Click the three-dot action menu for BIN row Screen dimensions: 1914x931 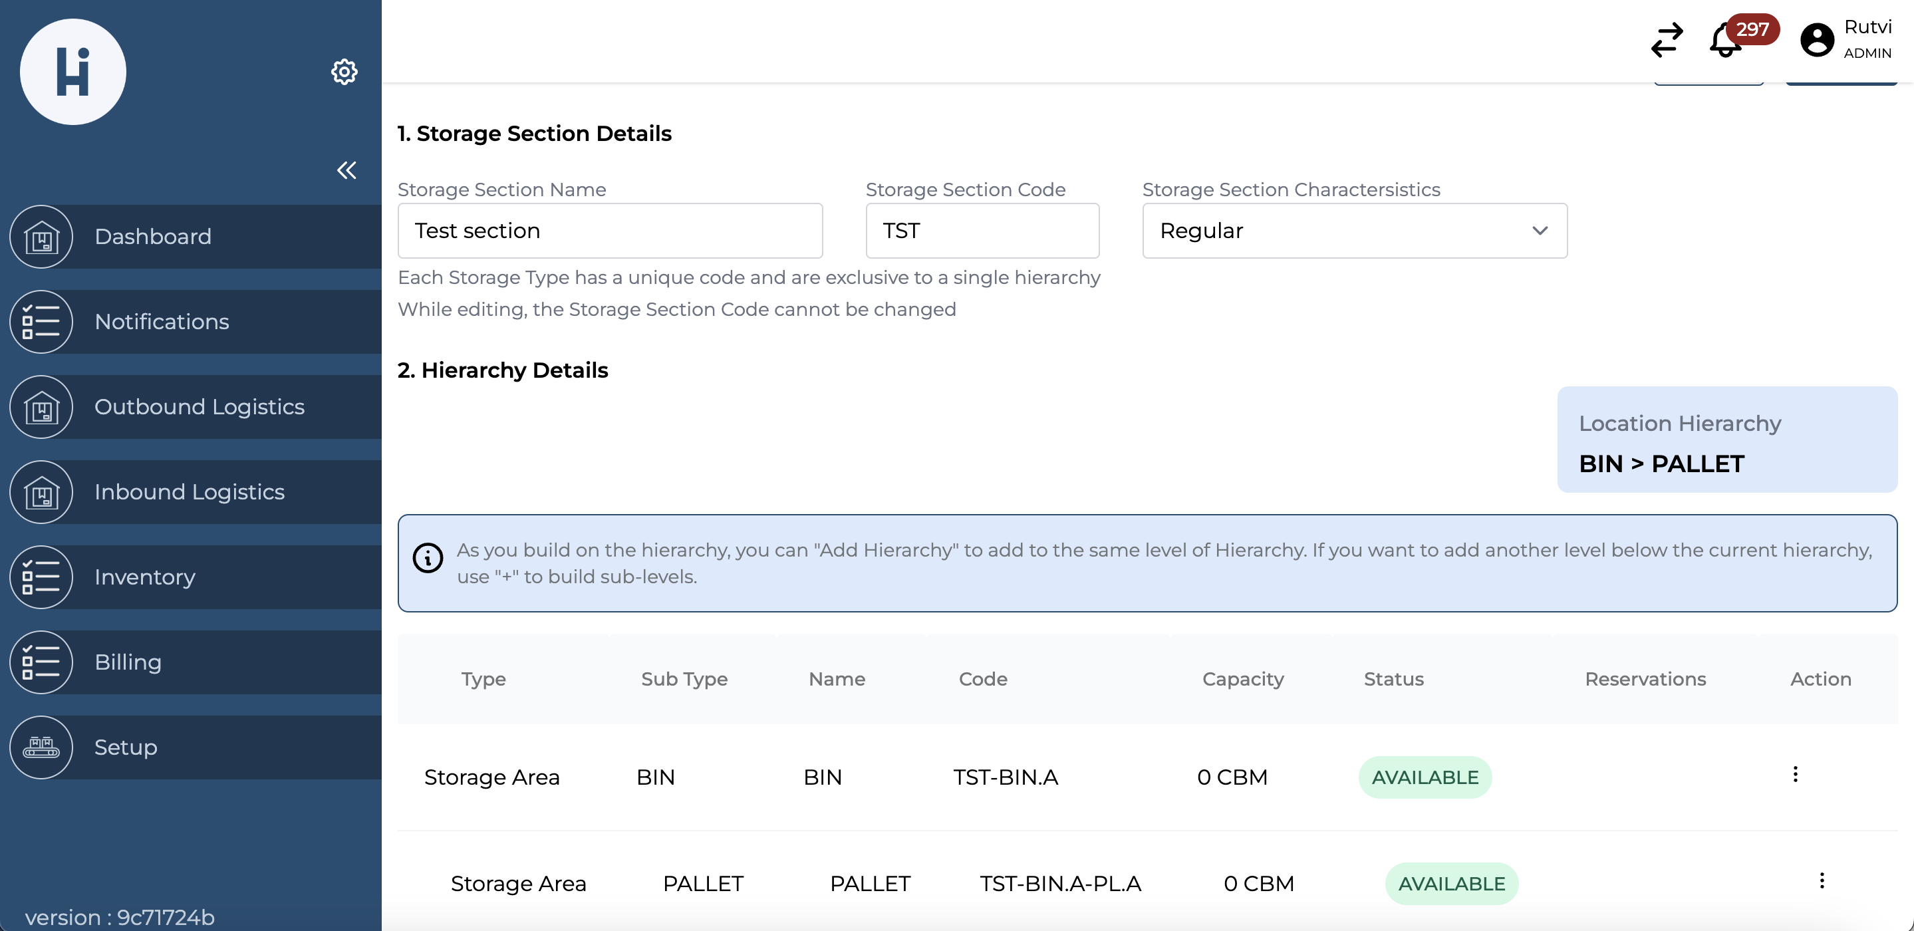click(1794, 773)
